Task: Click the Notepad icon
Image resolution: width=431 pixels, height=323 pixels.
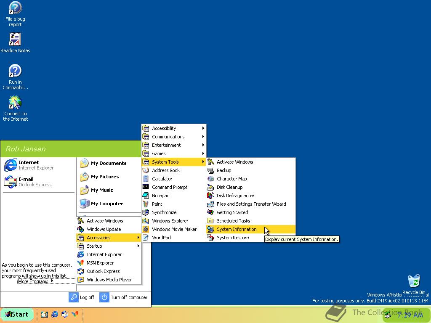Action: coord(146,196)
